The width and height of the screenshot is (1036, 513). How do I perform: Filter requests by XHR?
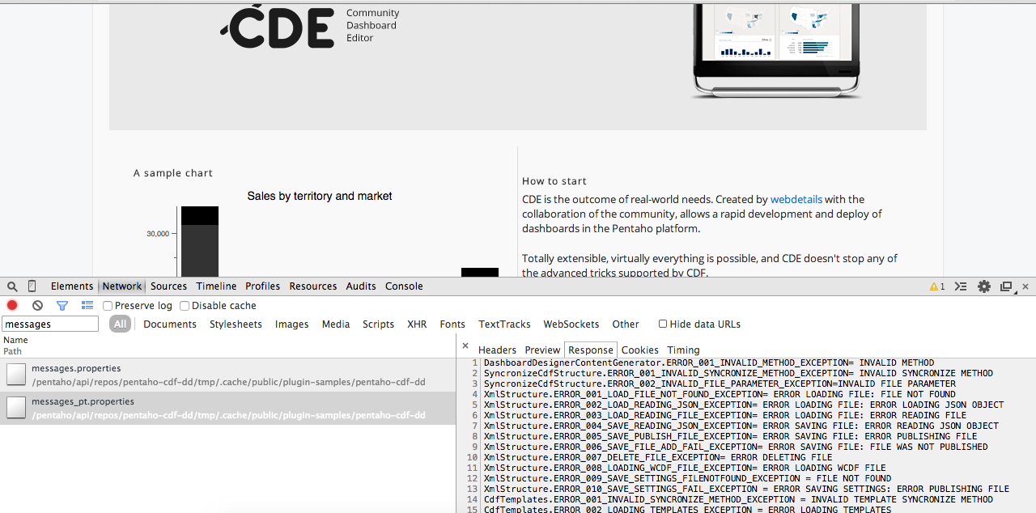417,324
